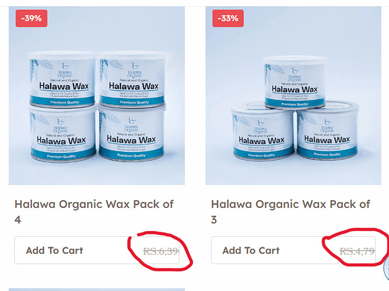
Task: Click the struck-through RS.4,79 price
Action: coord(357,251)
